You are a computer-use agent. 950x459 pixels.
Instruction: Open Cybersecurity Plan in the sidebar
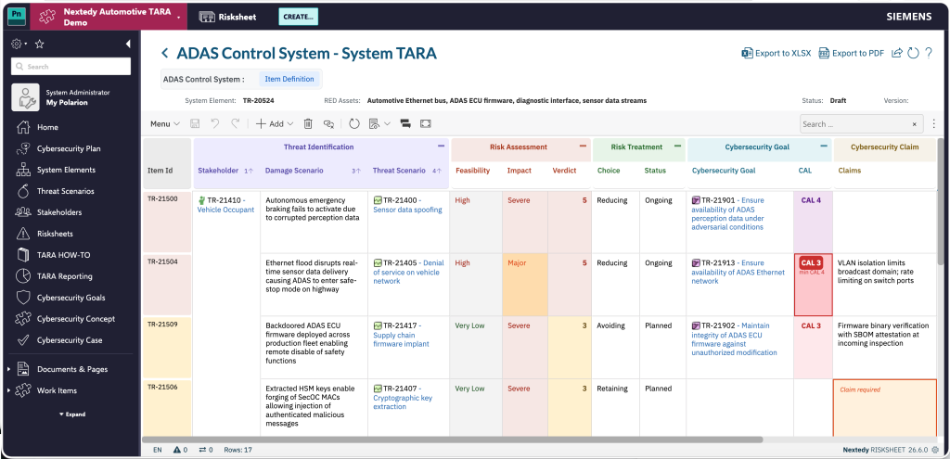(69, 148)
